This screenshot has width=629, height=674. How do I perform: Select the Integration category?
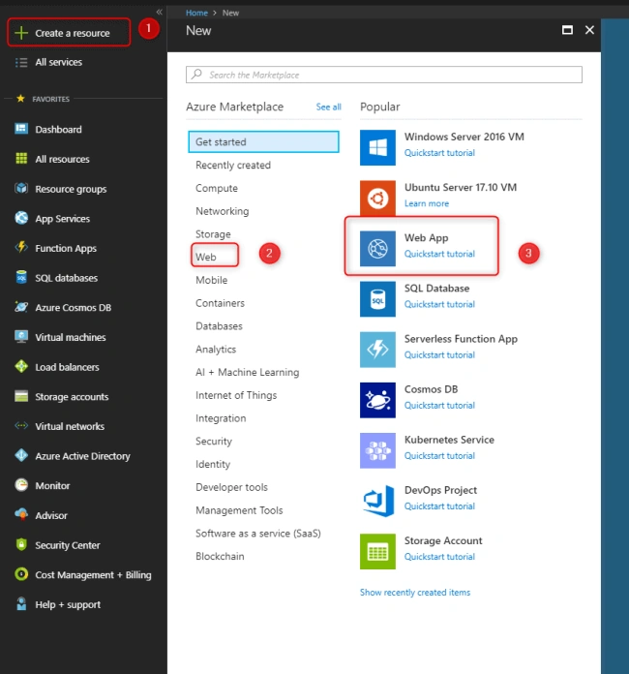point(221,418)
